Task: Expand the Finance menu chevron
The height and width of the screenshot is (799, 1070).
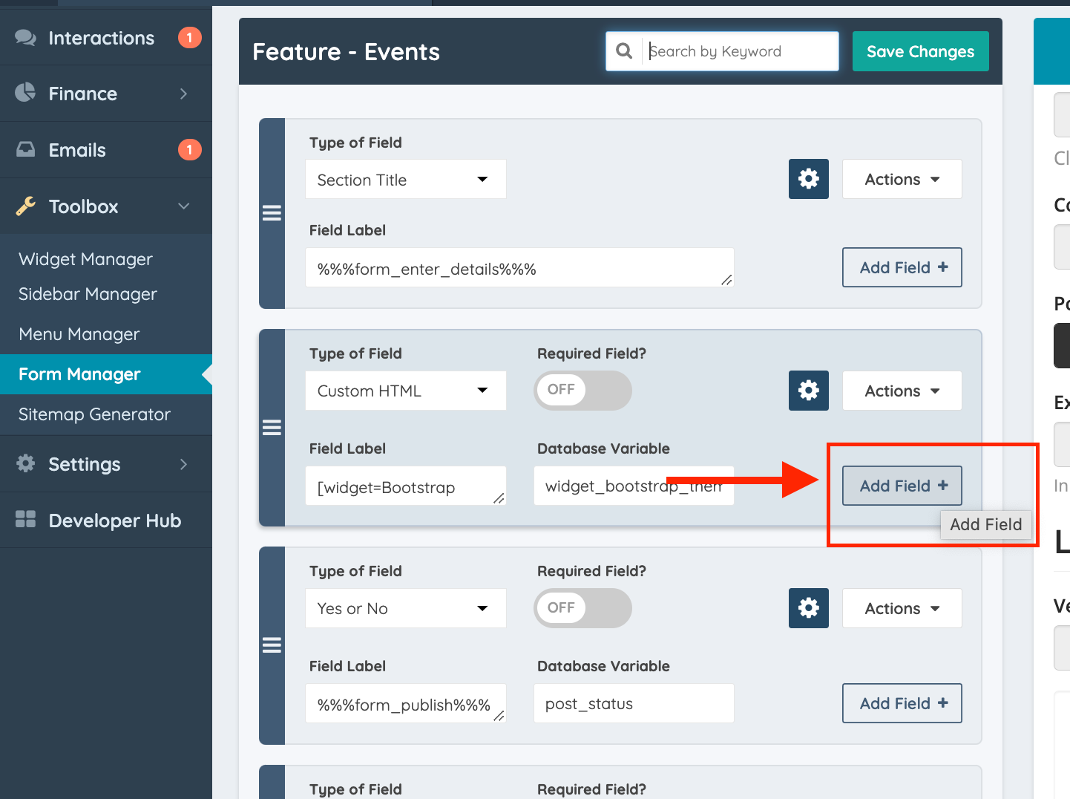Action: [x=184, y=94]
